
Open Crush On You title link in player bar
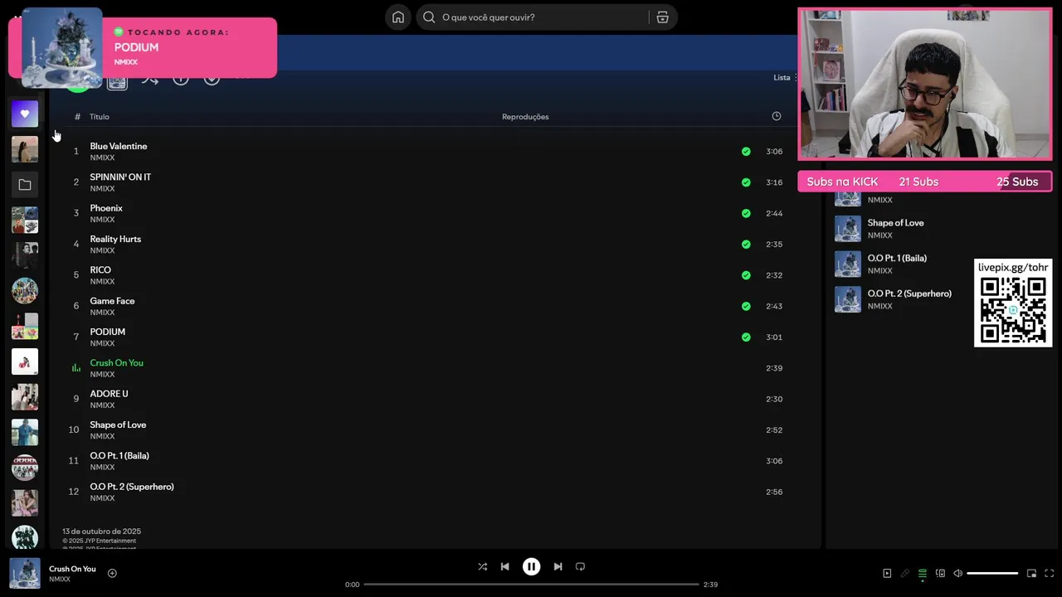[x=72, y=569]
